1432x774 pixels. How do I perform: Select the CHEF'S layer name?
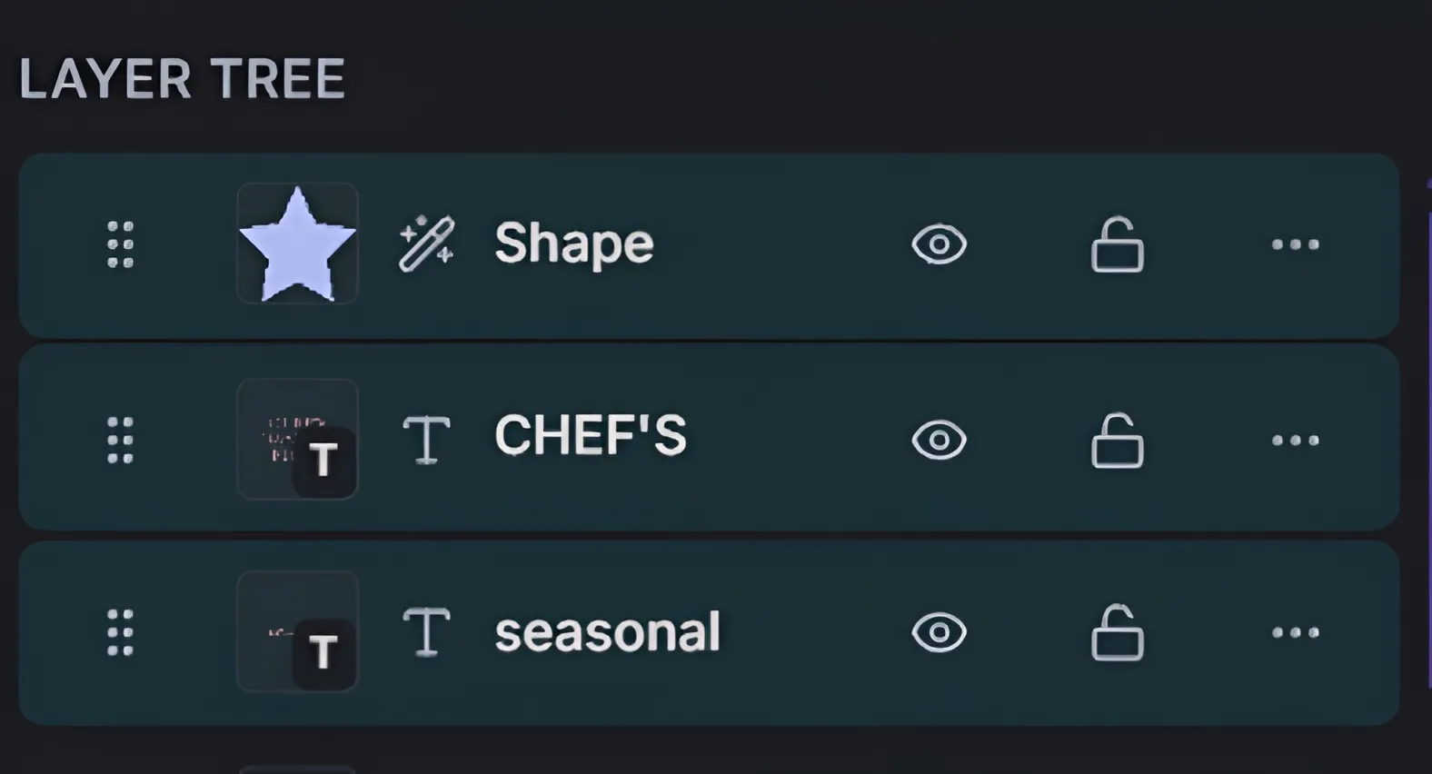[590, 436]
